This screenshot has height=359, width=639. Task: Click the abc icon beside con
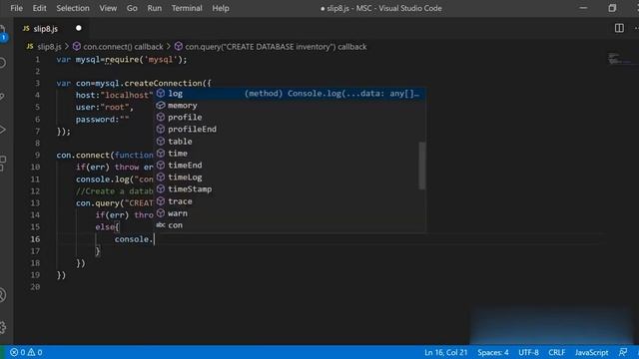161,225
